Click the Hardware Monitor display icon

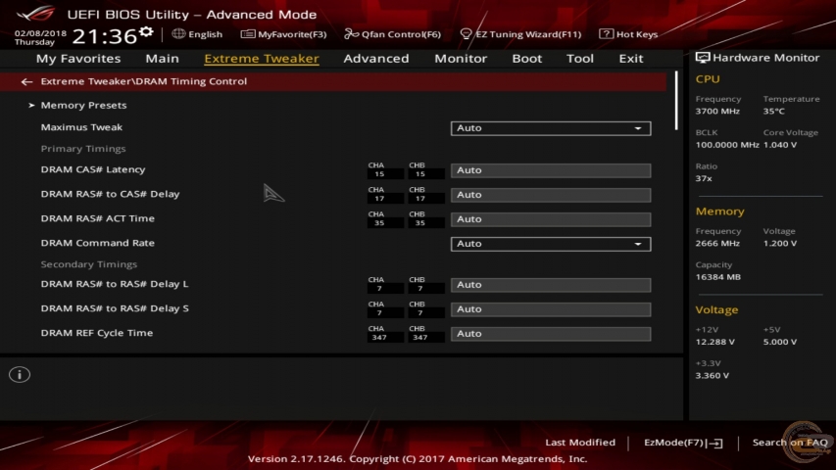point(702,58)
